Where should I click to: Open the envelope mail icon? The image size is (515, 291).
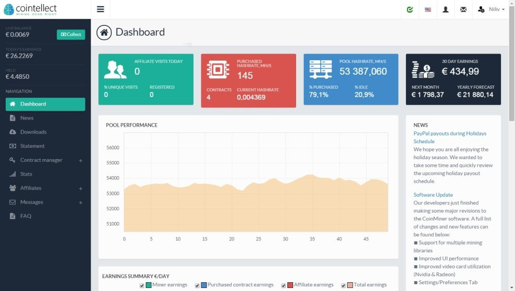463,9
